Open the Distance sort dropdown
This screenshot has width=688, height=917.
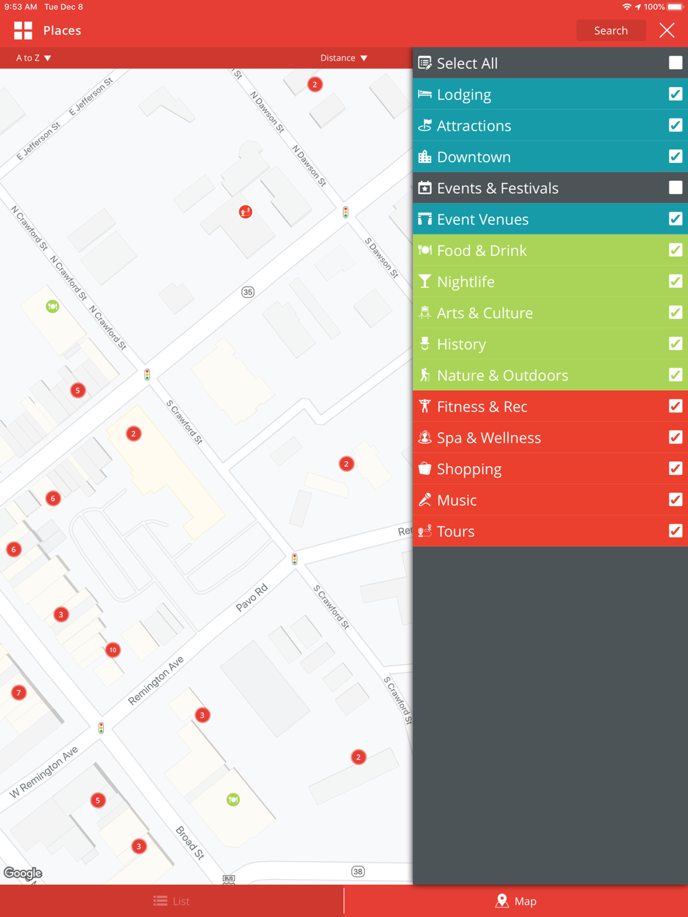344,58
